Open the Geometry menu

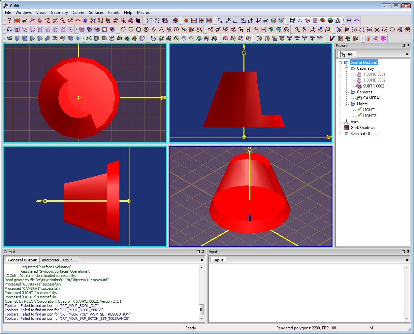[59, 13]
